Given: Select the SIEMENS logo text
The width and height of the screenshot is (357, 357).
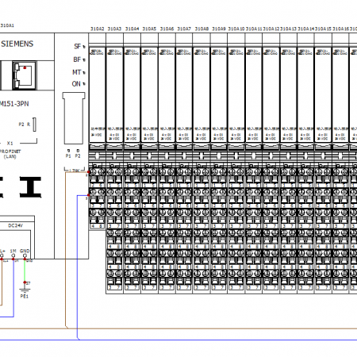Looking at the screenshot, I should (x=17, y=44).
